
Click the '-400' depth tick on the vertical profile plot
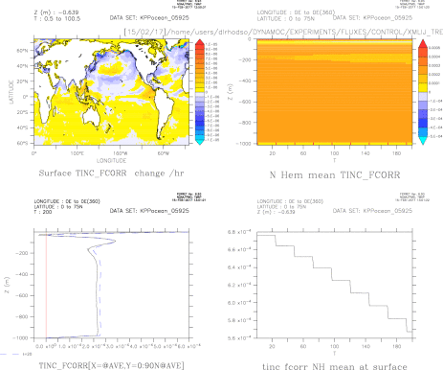[21, 274]
